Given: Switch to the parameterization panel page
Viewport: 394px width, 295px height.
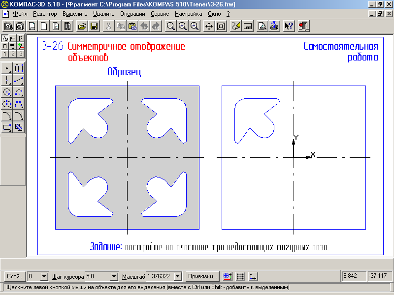Looking at the screenshot, I should (5, 46).
